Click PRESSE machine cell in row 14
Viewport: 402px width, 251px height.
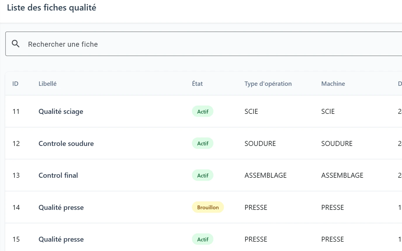point(332,208)
